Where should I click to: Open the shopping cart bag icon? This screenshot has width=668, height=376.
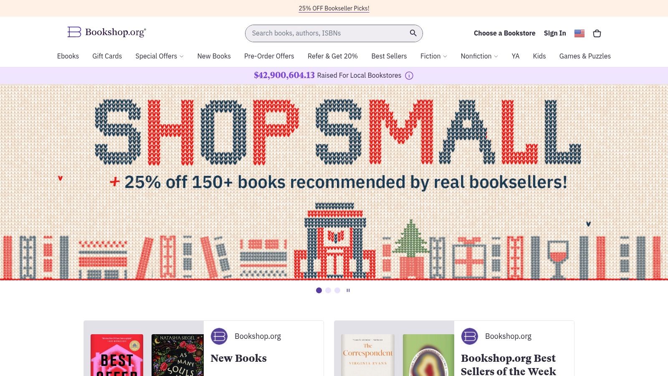point(597,33)
